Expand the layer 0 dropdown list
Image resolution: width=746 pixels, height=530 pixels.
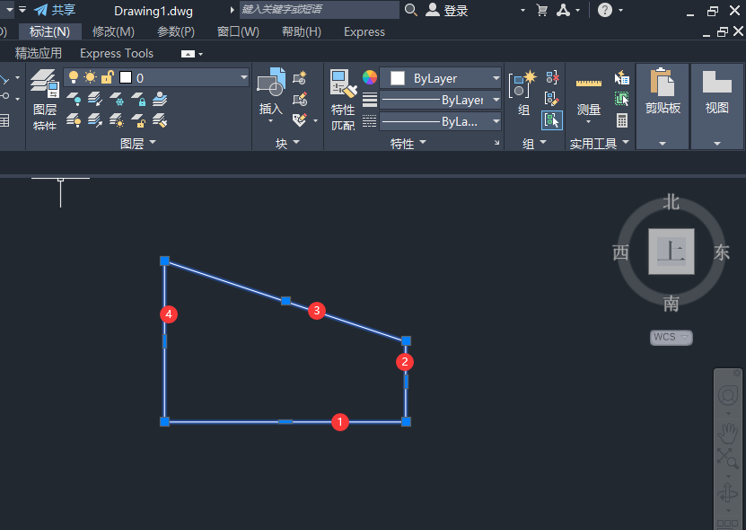click(244, 77)
